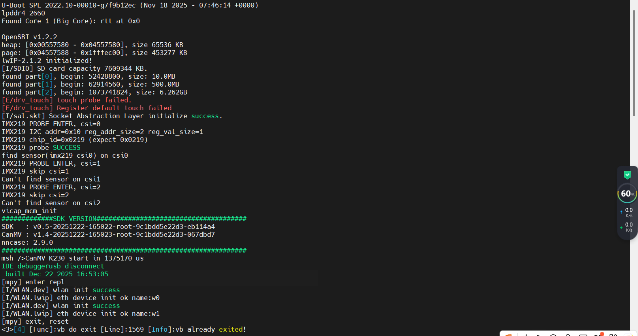Click the orange logo in bottom toolbar

coord(508,335)
